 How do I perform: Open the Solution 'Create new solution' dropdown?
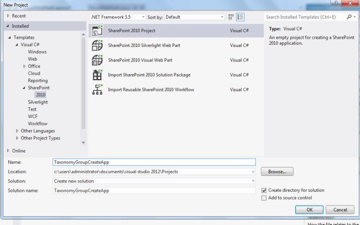[x=253, y=181]
